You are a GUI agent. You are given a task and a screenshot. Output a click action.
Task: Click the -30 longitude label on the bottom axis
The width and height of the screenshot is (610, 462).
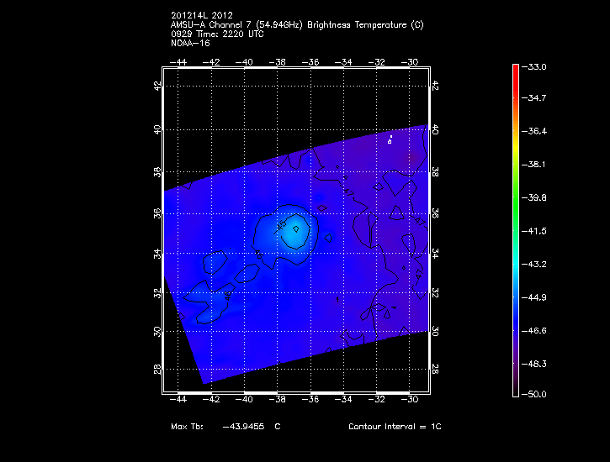411,402
